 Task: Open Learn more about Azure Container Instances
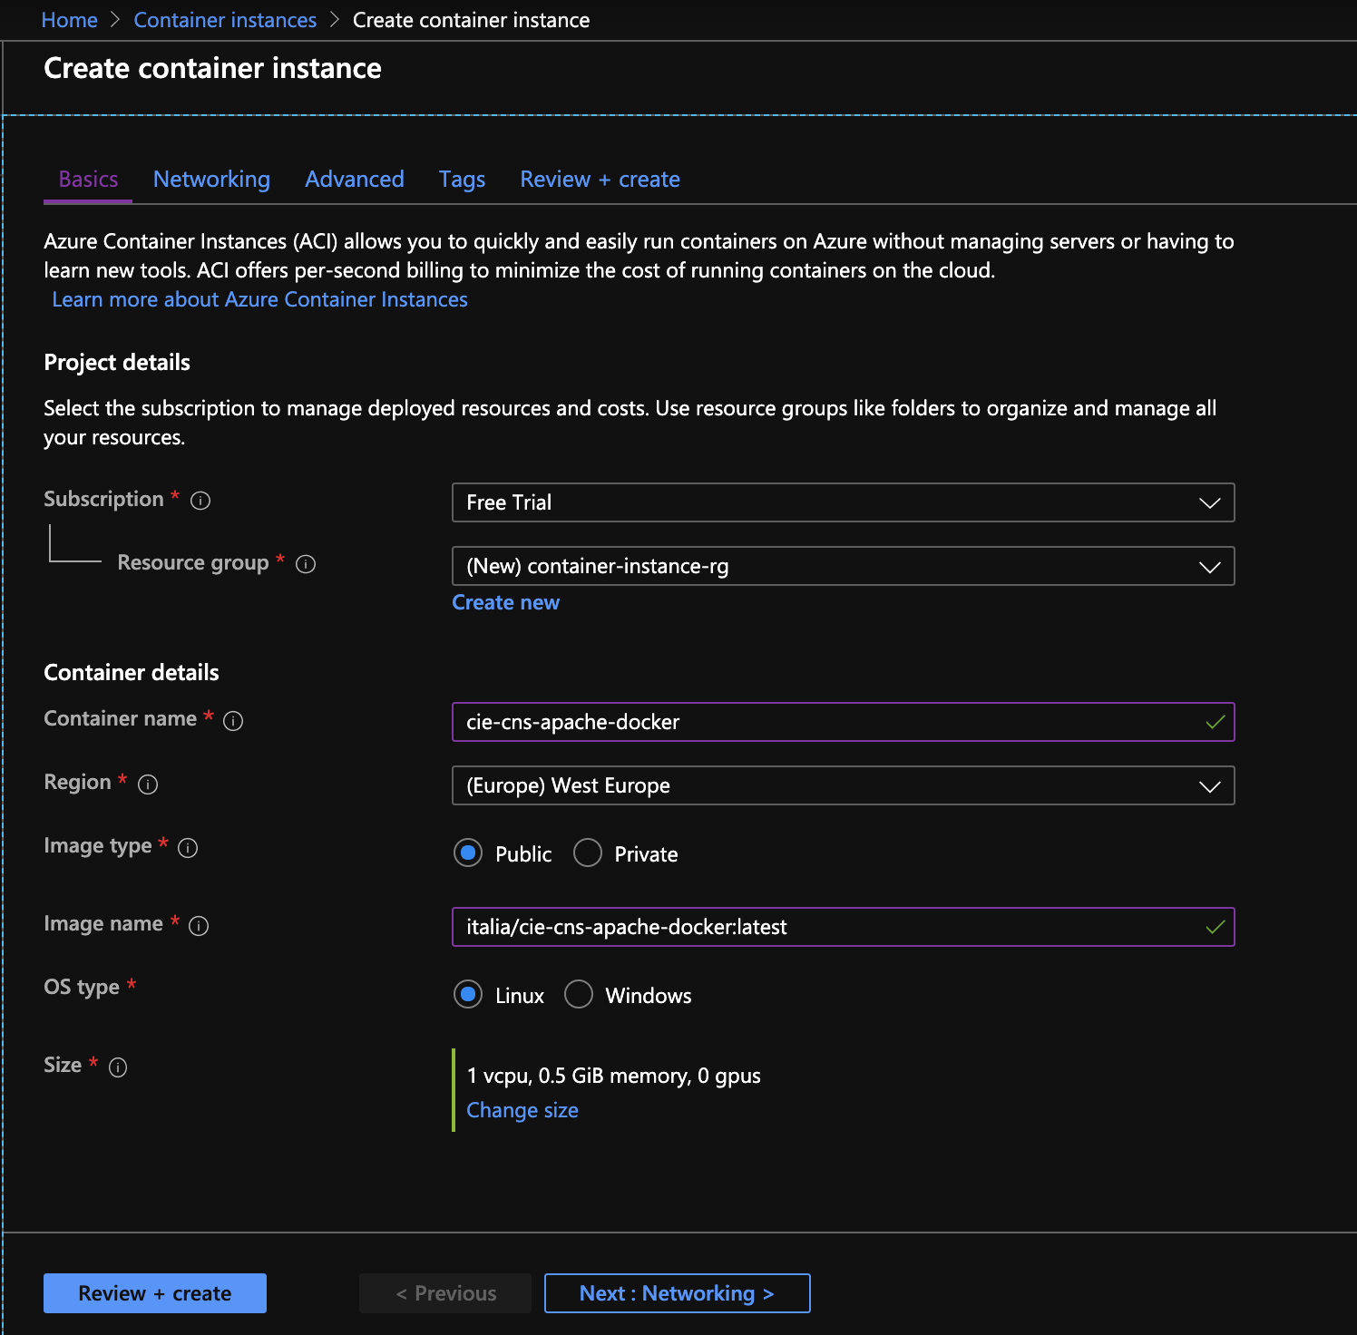click(259, 299)
